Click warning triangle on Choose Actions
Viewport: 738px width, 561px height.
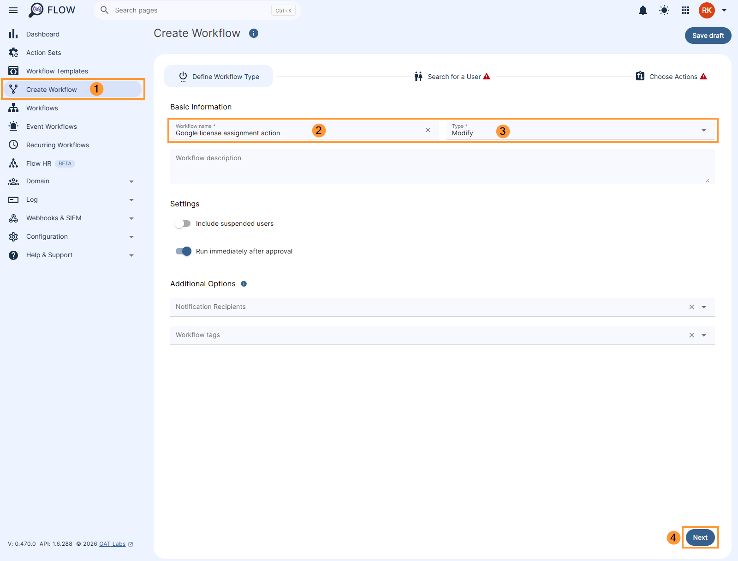click(x=703, y=76)
